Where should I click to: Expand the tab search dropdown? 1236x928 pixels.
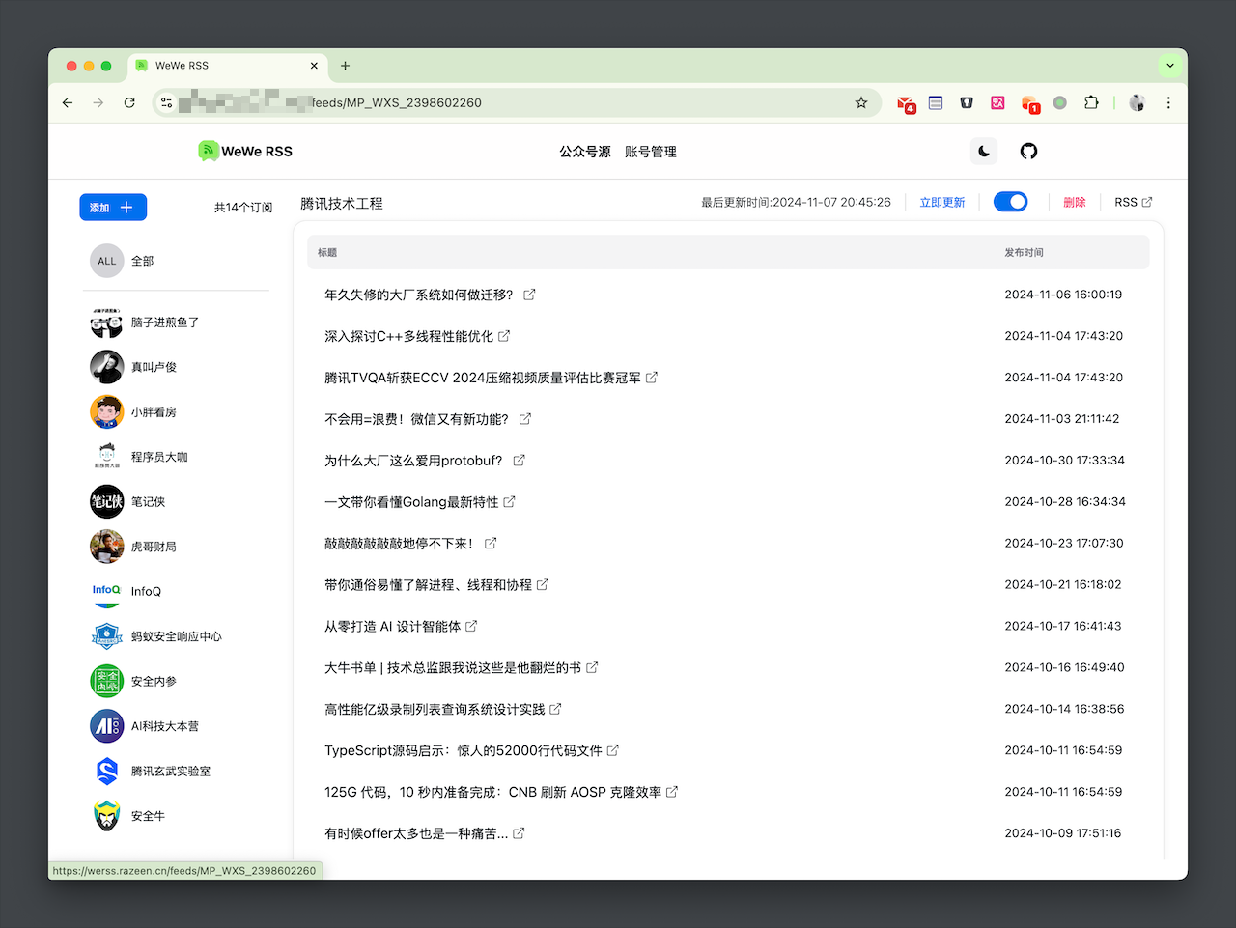pyautogui.click(x=1170, y=66)
